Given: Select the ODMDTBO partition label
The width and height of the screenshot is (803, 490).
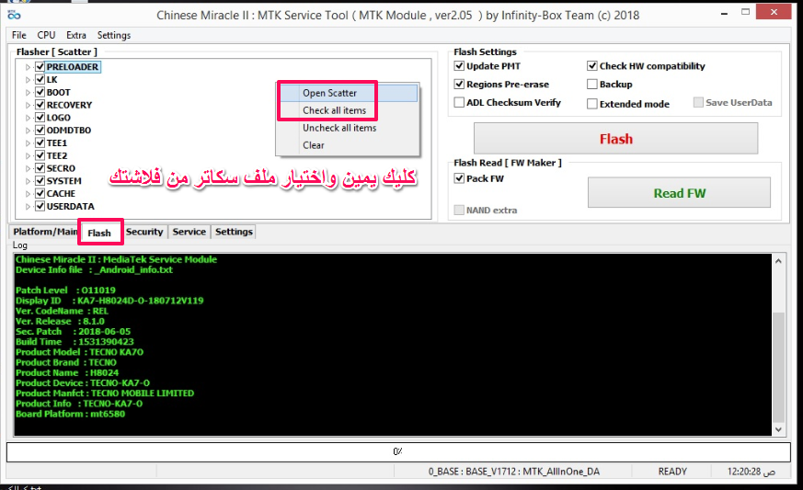Looking at the screenshot, I should [69, 131].
